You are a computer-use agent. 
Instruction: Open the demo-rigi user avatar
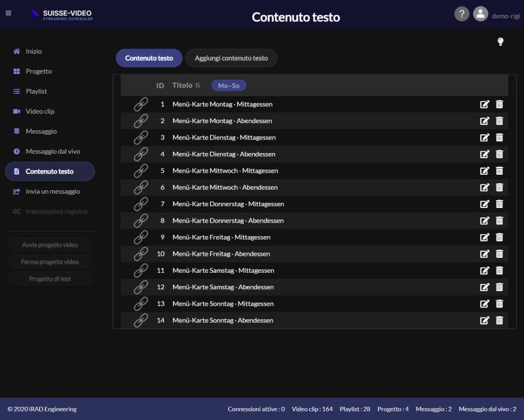480,14
